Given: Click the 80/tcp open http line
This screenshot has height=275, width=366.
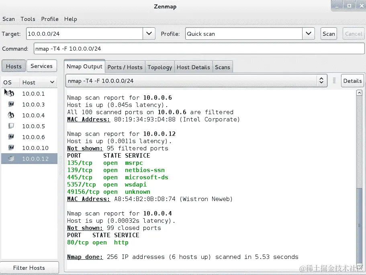Looking at the screenshot, I should point(98,242).
